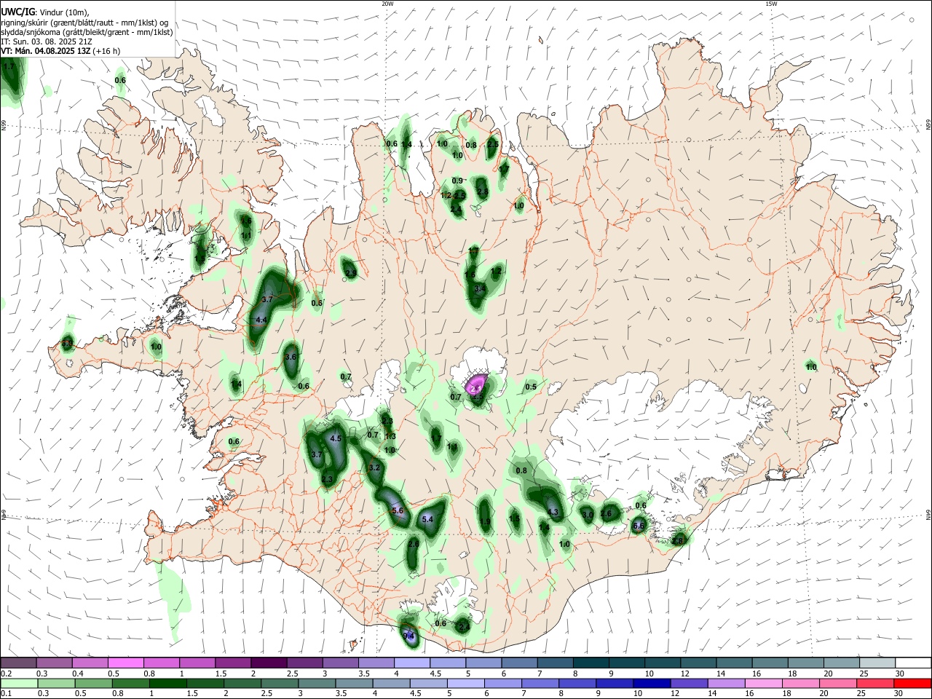Select the darkest purple swatch at sleet label 2
The width and height of the screenshot is (932, 699).
coord(268,663)
